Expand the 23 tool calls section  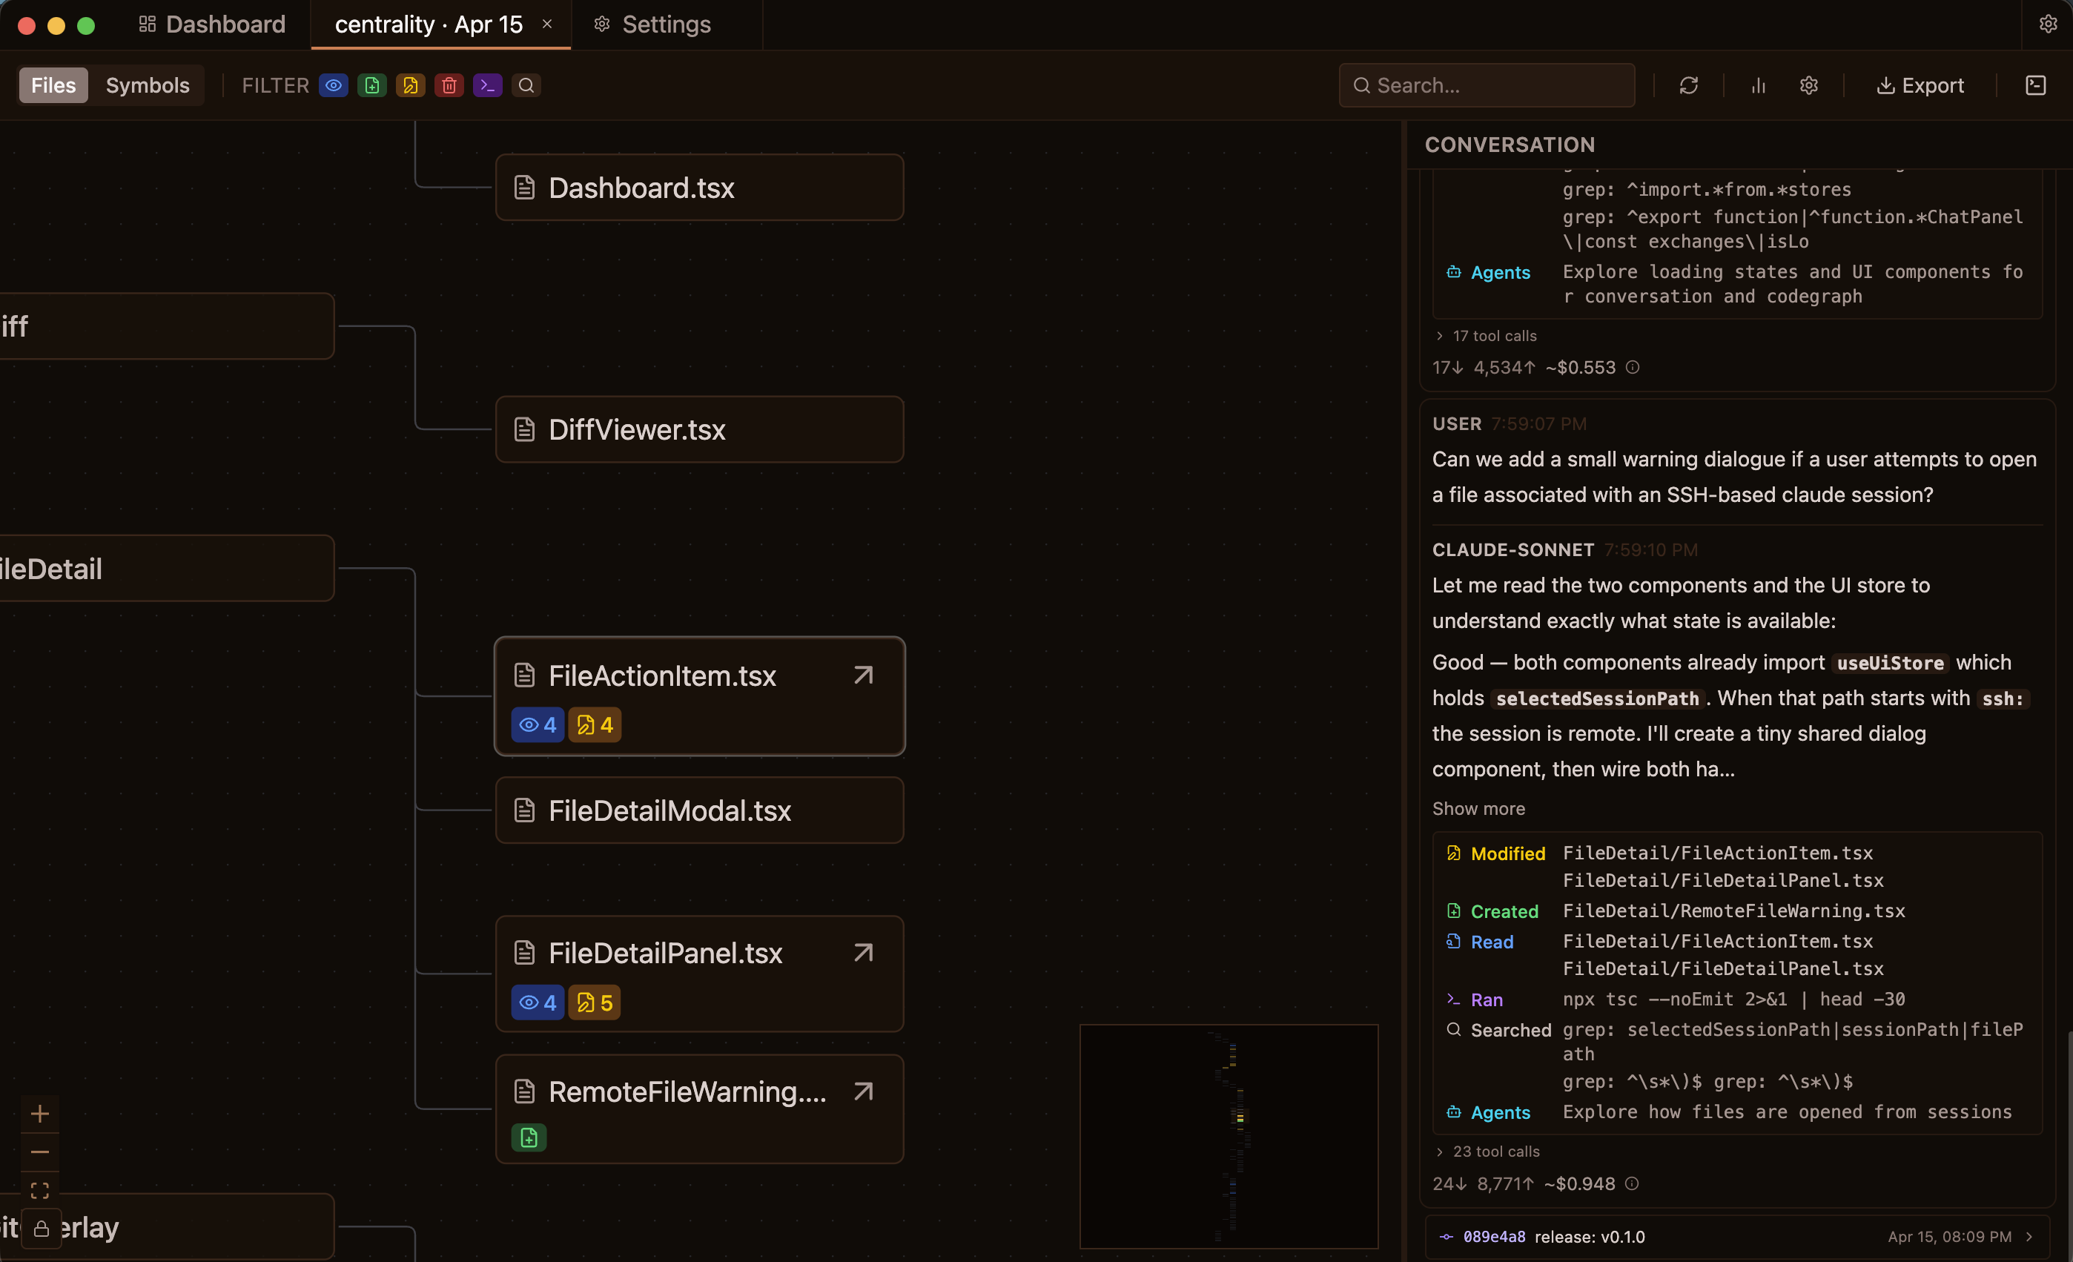[1487, 1151]
